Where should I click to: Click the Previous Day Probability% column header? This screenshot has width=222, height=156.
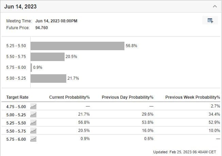point(127,97)
